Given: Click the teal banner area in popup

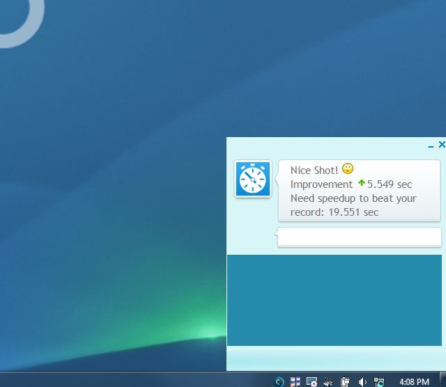Looking at the screenshot, I should pyautogui.click(x=334, y=300).
